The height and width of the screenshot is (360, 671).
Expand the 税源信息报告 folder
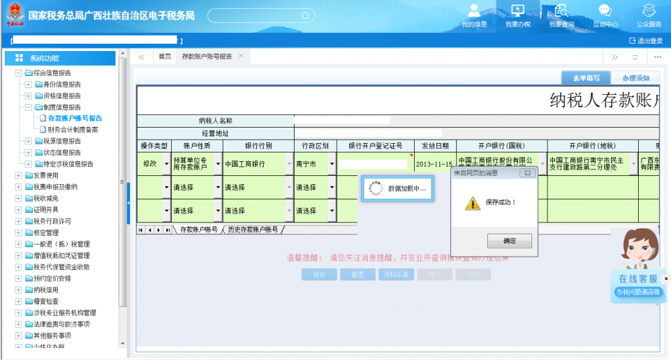(28, 142)
